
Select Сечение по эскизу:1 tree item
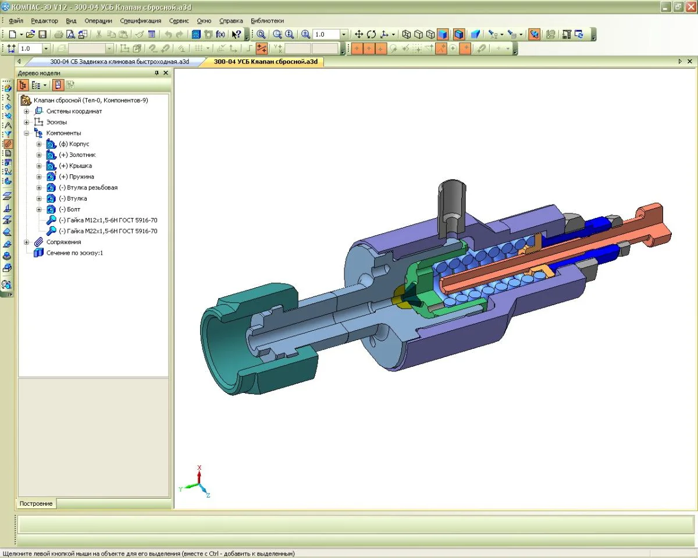74,253
